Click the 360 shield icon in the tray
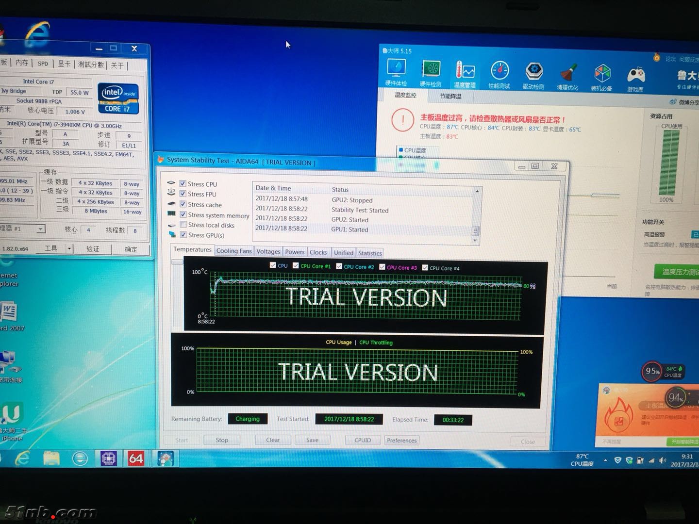The image size is (699, 524). click(617, 460)
